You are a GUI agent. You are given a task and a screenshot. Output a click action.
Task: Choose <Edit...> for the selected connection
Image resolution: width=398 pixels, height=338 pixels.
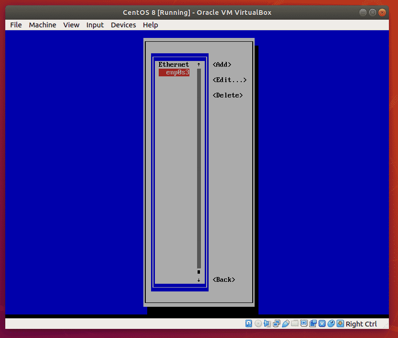pyautogui.click(x=229, y=80)
